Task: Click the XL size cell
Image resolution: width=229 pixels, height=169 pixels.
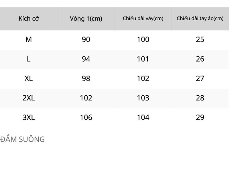Action: pos(29,79)
